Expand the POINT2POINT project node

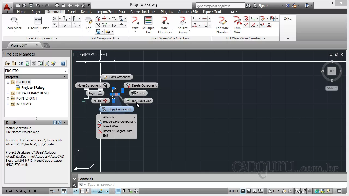[8, 99]
